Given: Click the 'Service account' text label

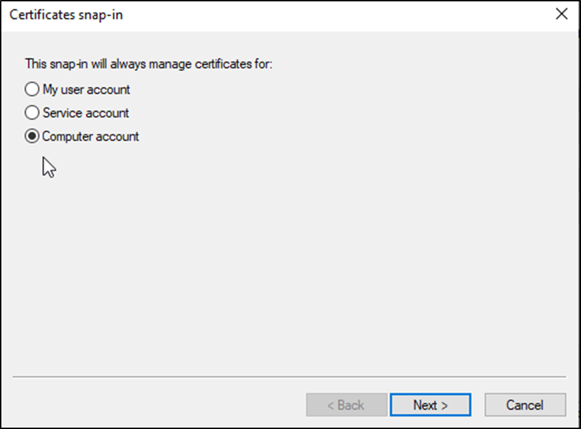Looking at the screenshot, I should click(x=85, y=113).
